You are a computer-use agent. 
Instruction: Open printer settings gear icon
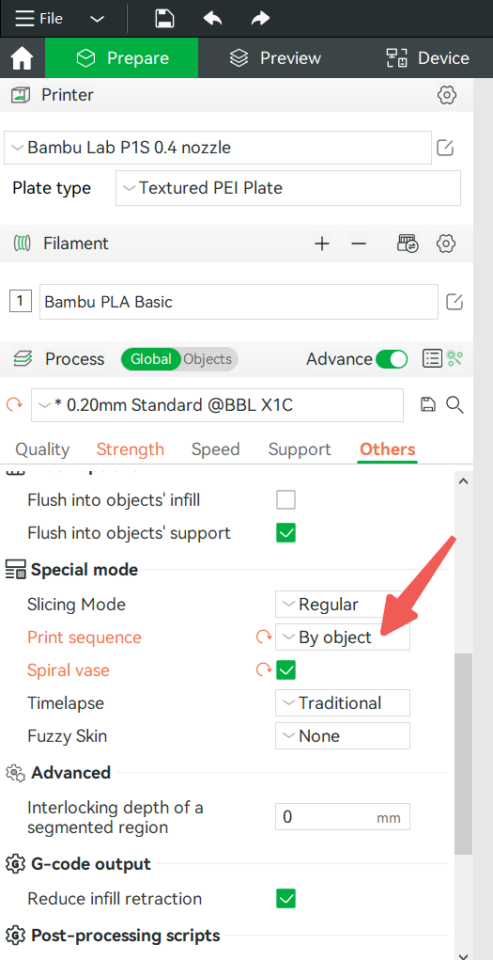coord(447,95)
